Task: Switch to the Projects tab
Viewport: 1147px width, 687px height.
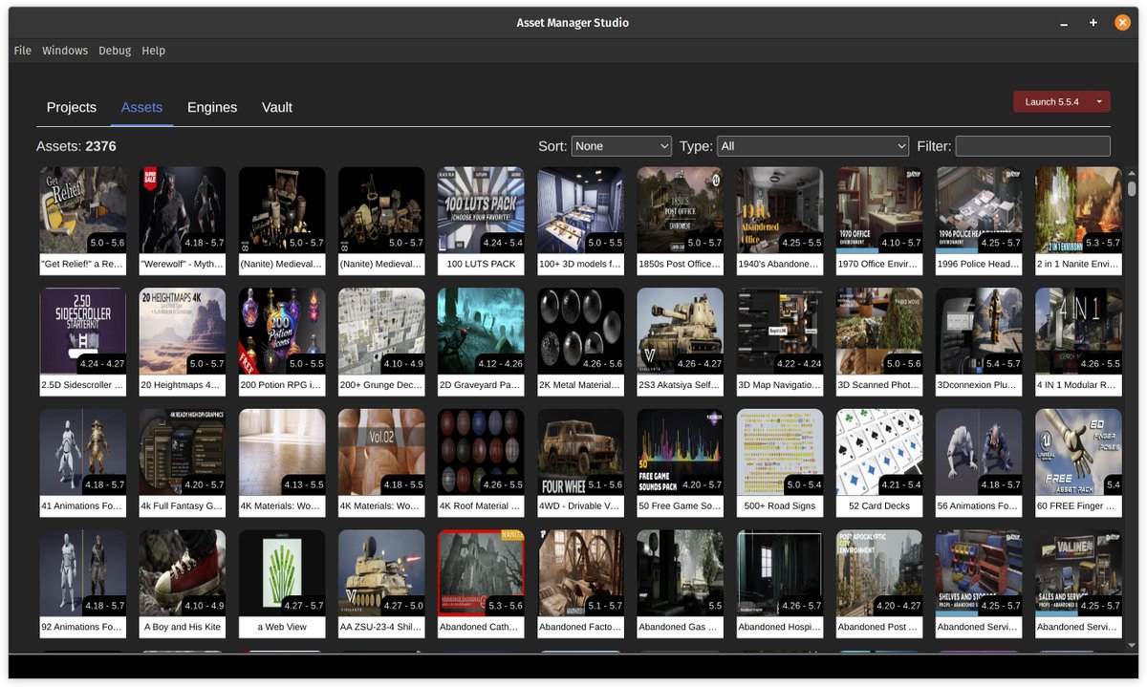Action: 72,107
